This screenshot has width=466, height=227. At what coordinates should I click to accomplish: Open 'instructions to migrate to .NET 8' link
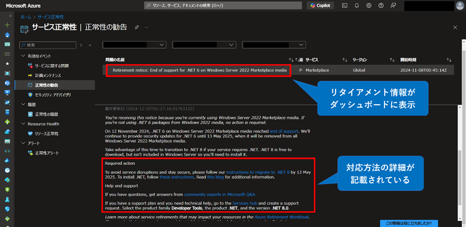click(x=258, y=172)
